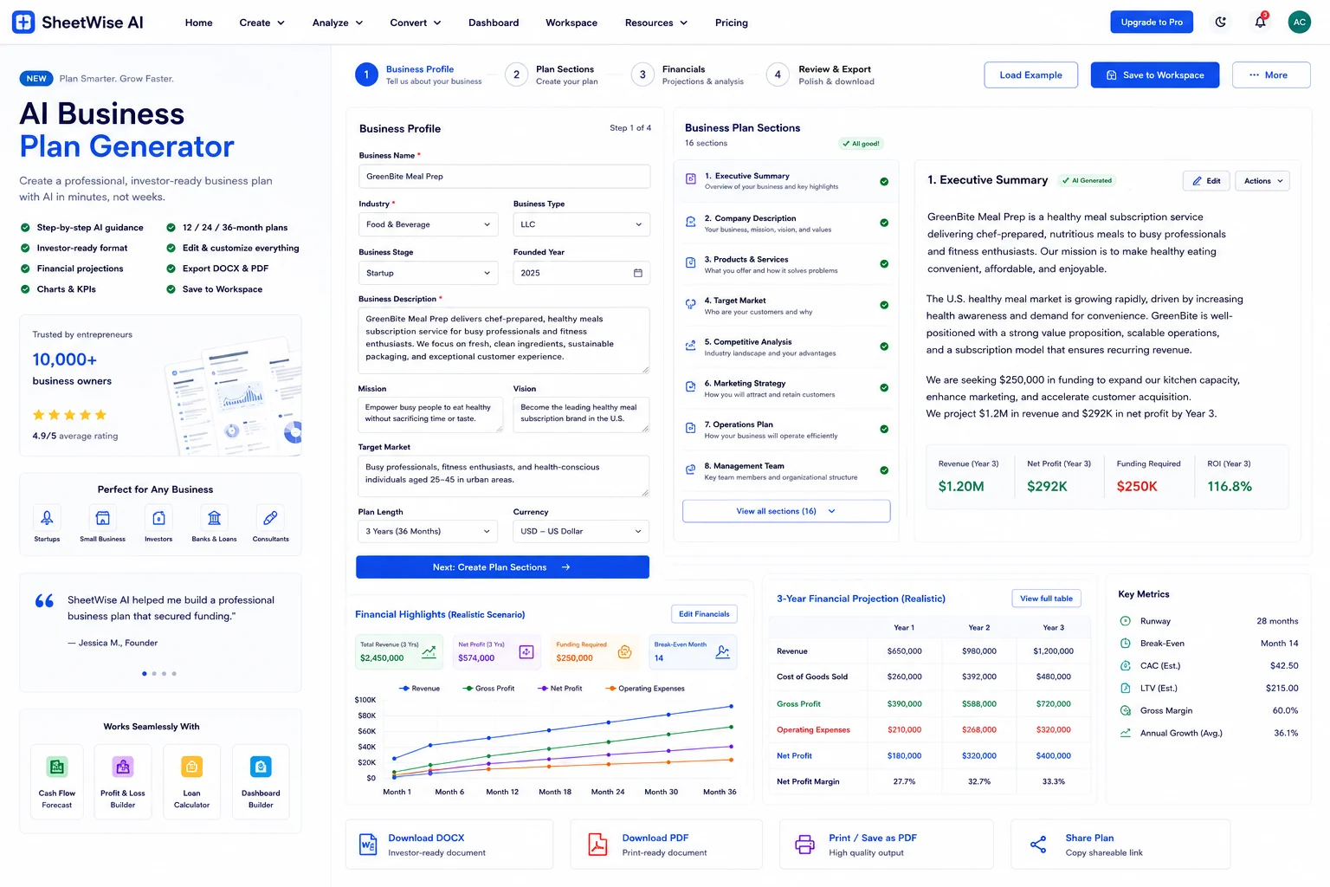Screen dimensions: 1330x887
Task: Click Upgrade to Pro button
Action: tap(1152, 23)
